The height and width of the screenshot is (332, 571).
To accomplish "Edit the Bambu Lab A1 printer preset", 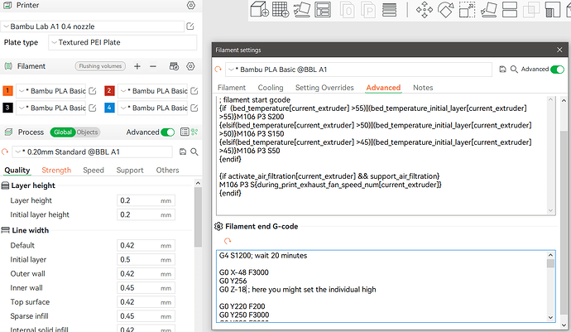I will (190, 26).
